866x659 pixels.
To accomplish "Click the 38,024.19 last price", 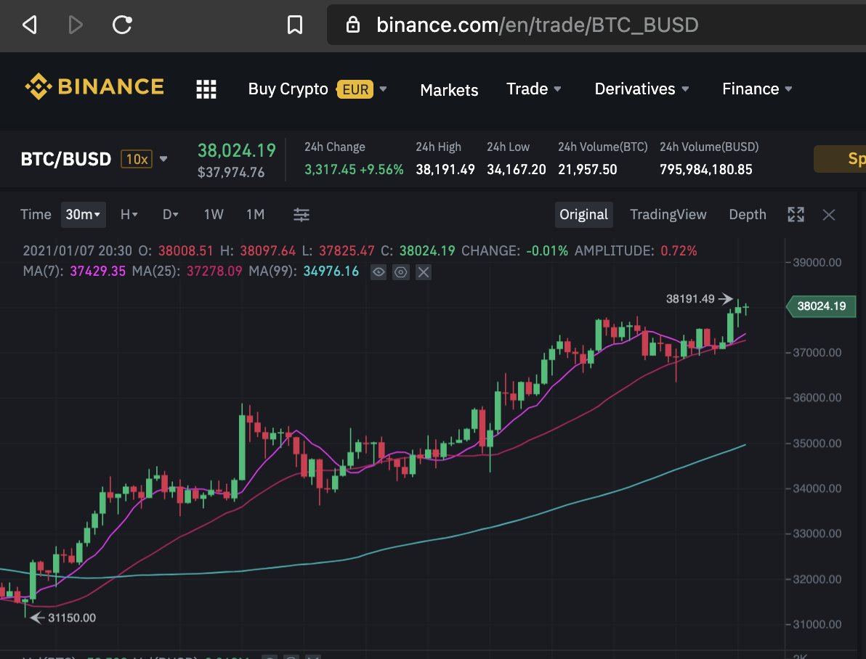I will (x=236, y=150).
